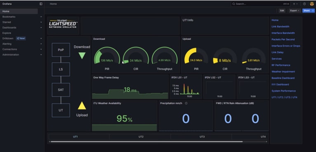Open the Services link
The height and width of the screenshot is (152, 316).
(276, 59)
